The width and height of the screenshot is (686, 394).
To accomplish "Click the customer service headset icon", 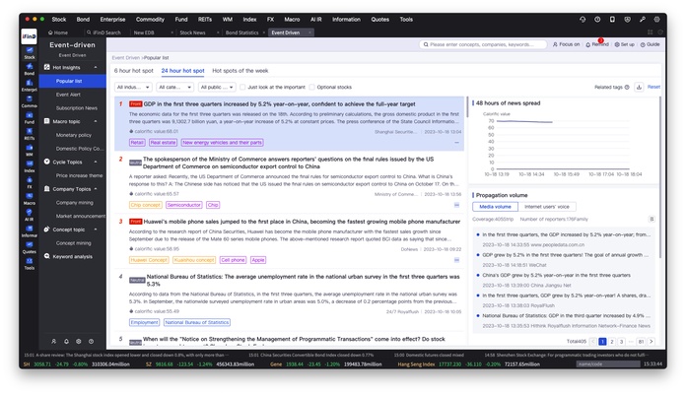I will click(x=583, y=20).
